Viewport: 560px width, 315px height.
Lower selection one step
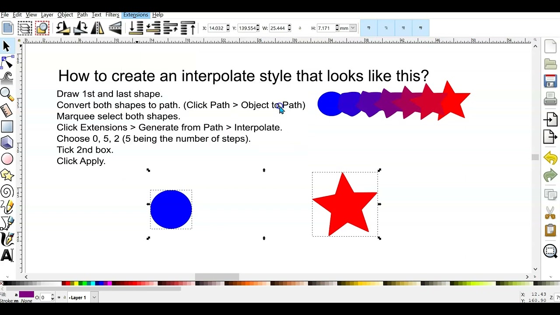tap(153, 28)
